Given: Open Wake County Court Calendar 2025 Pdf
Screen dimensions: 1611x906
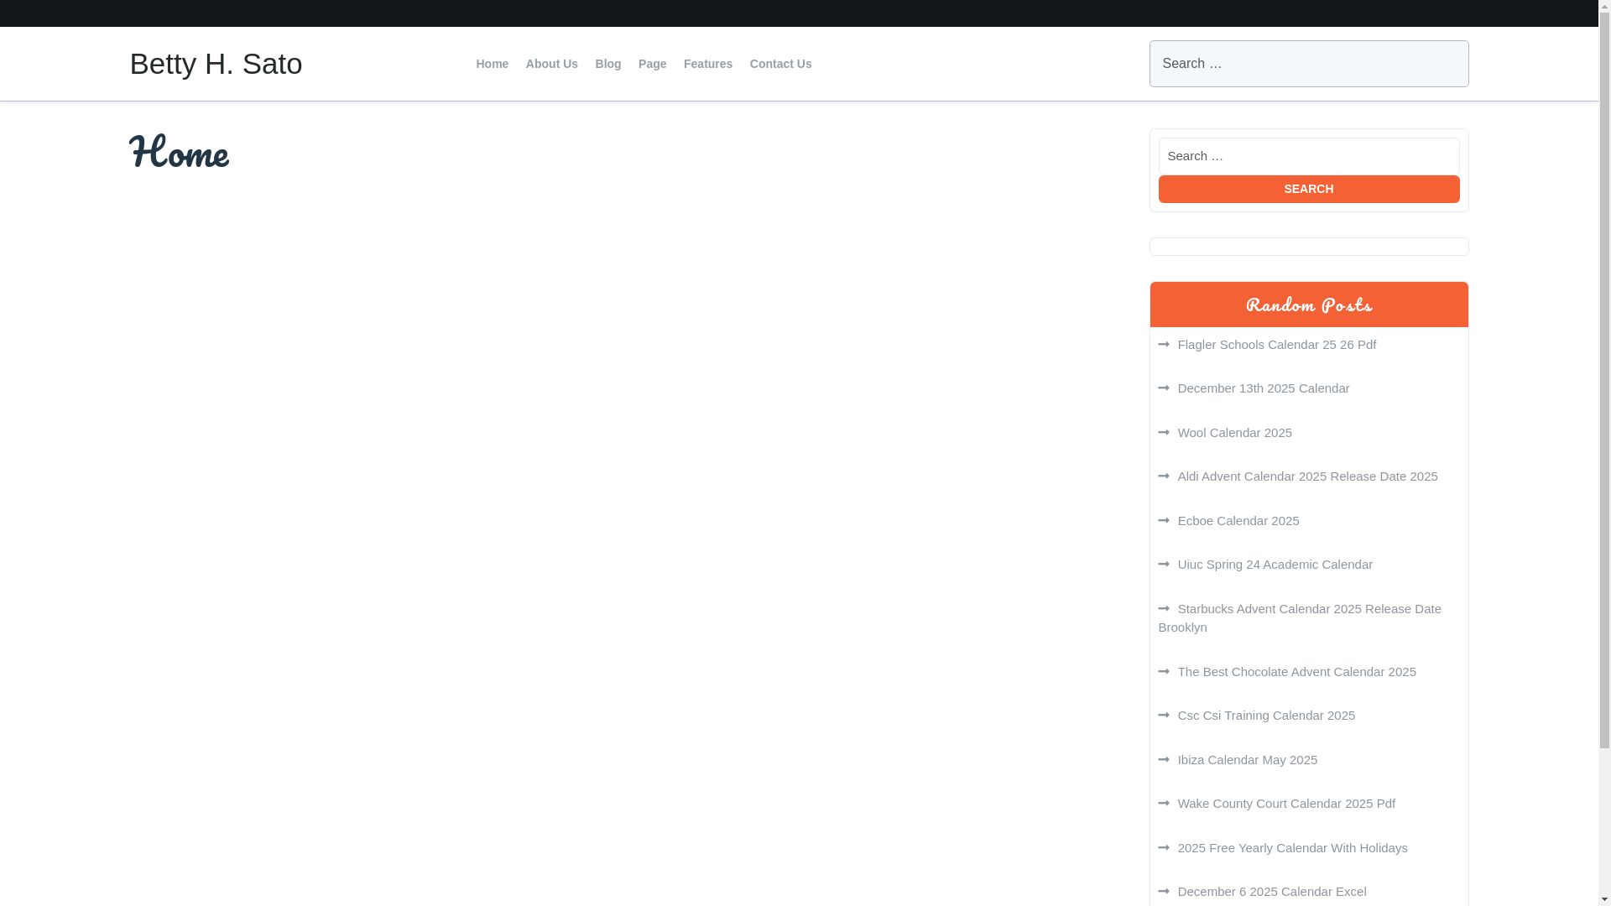Looking at the screenshot, I should (1285, 804).
